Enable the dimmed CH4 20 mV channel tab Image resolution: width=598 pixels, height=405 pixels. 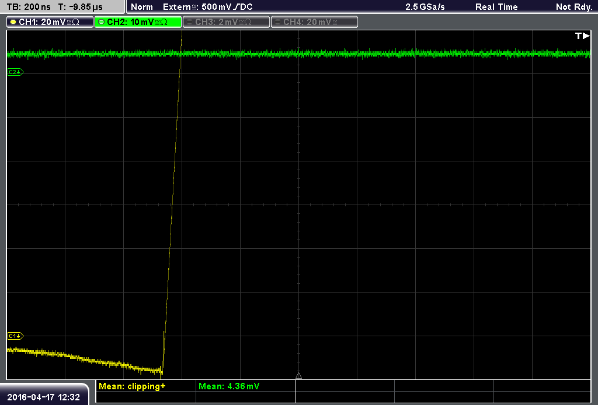tap(314, 22)
